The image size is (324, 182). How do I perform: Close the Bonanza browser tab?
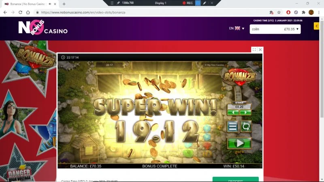[x=55, y=4]
